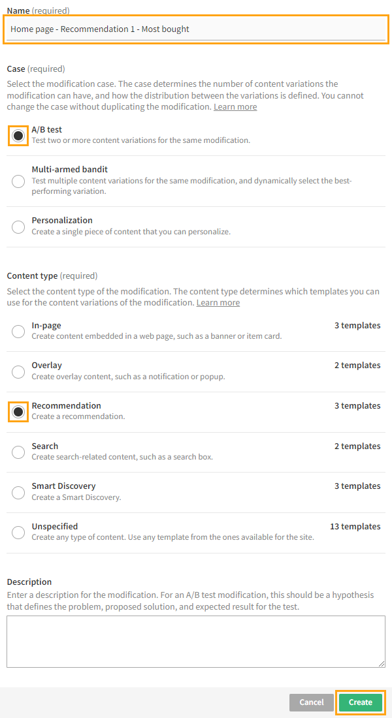The image size is (392, 718).
Task: Pick the Smart Discovery content type
Action: coord(18,492)
